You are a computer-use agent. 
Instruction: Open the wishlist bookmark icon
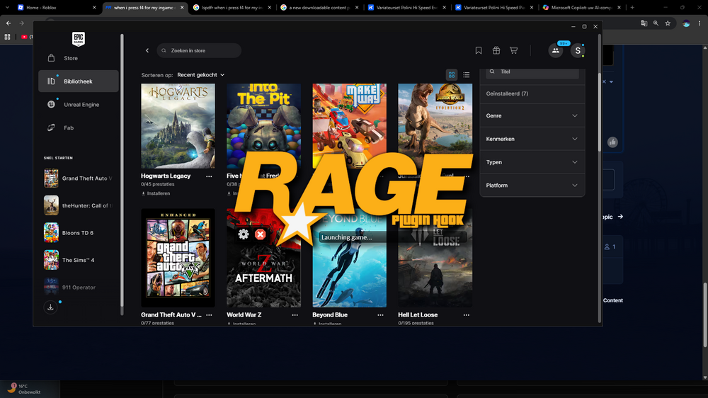(x=479, y=50)
